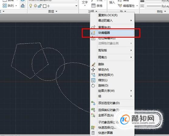
Task: Choose 全部不选(A) in the menu
Action: pos(106,115)
